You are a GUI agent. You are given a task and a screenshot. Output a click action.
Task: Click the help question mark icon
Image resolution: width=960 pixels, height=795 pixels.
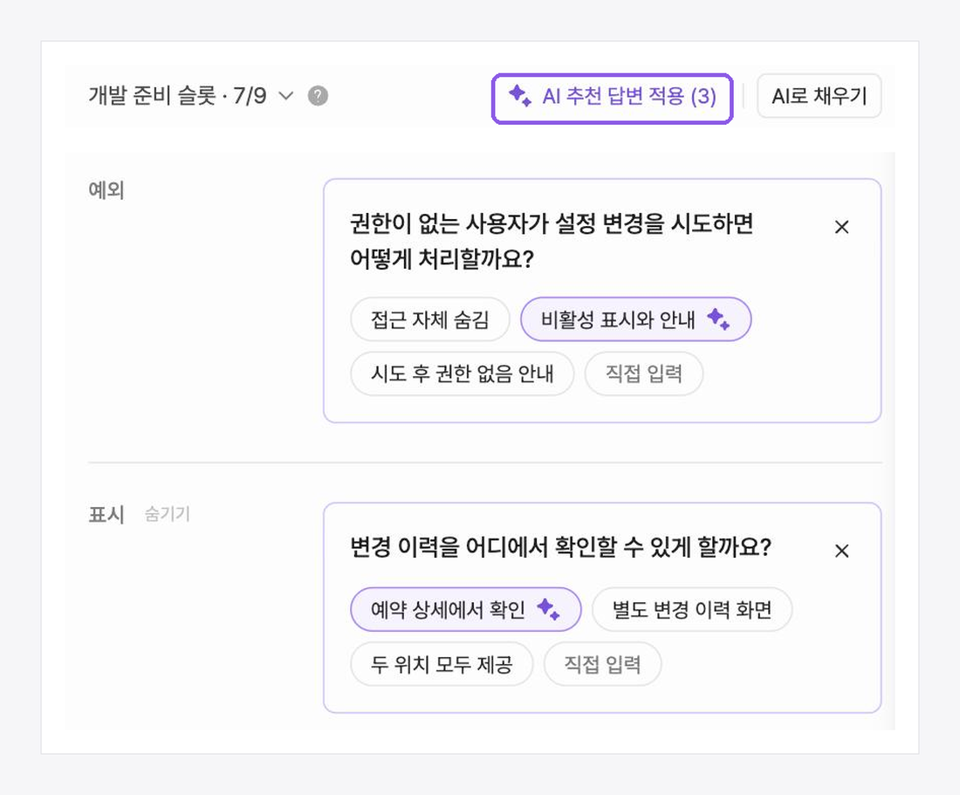tap(318, 96)
